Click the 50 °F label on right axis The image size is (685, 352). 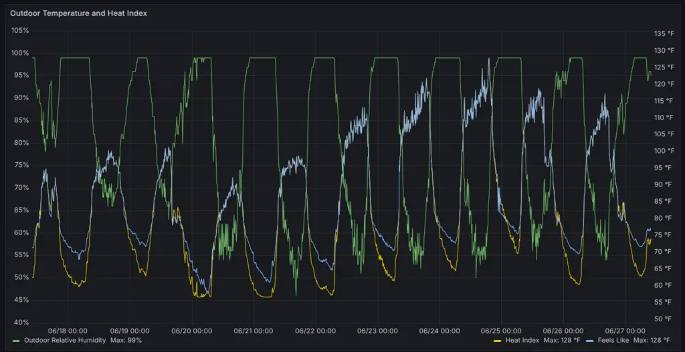click(662, 319)
